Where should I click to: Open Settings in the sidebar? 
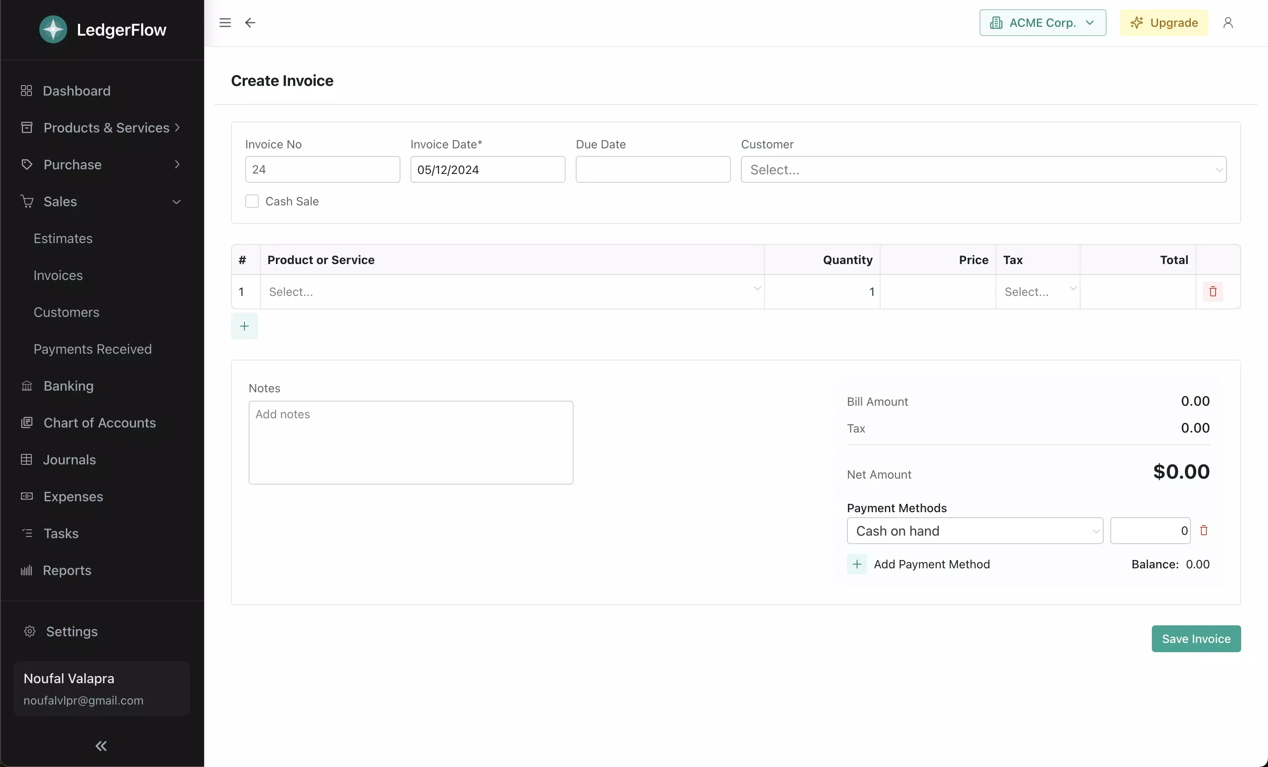point(72,631)
